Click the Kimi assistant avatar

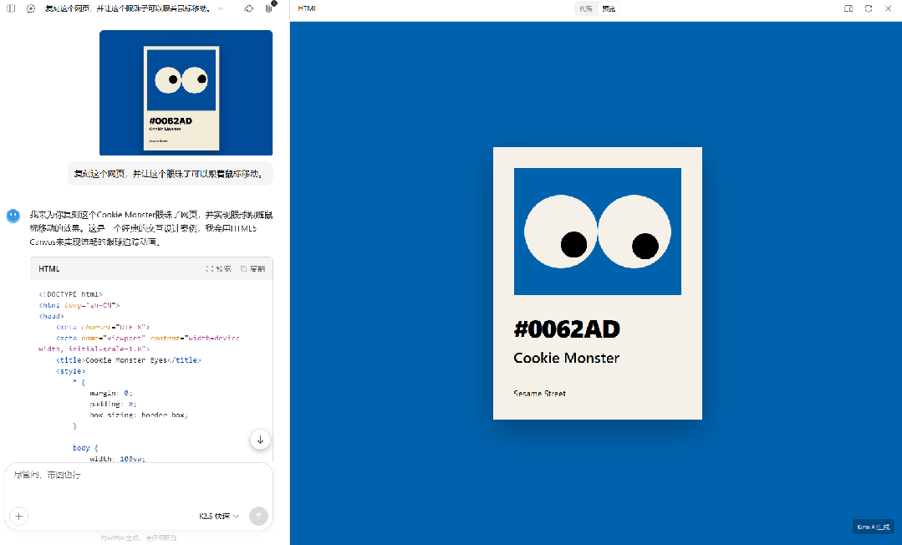pyautogui.click(x=13, y=216)
